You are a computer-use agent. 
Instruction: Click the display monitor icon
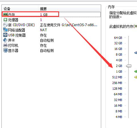tap(5, 50)
